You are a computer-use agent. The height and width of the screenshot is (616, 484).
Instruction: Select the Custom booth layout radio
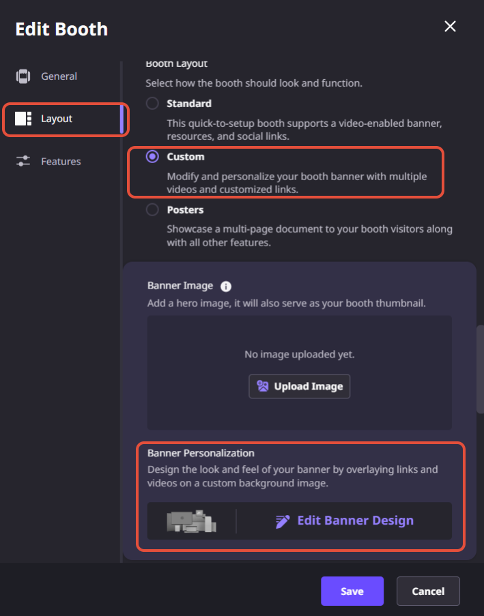tap(152, 156)
